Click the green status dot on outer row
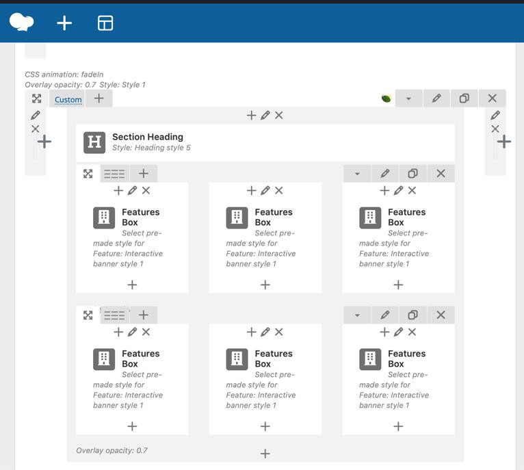This screenshot has width=524, height=470. (x=387, y=99)
